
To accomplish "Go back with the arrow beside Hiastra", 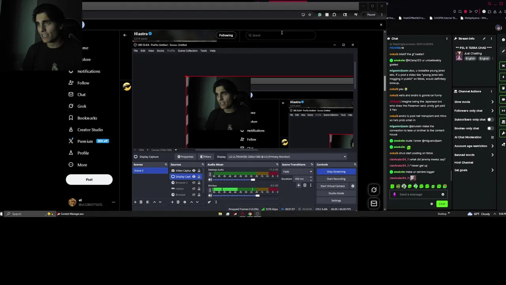I will [x=125, y=35].
